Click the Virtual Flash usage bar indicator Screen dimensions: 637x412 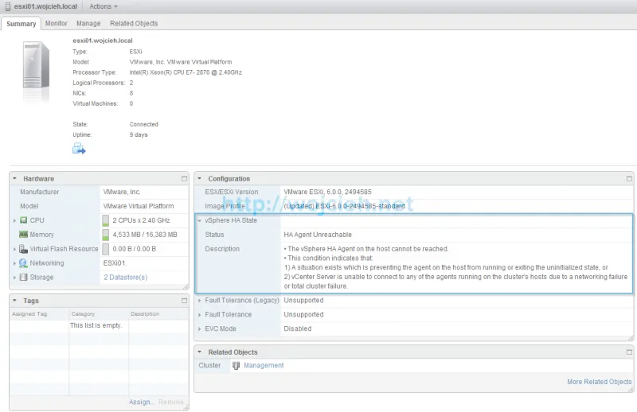106,249
